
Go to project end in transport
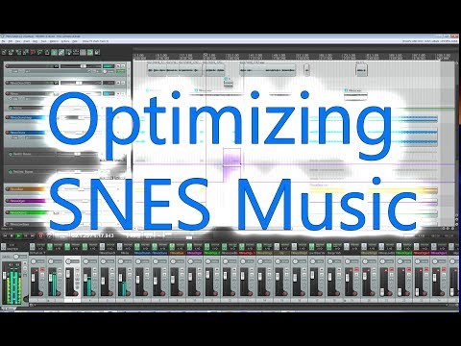coord(32,235)
